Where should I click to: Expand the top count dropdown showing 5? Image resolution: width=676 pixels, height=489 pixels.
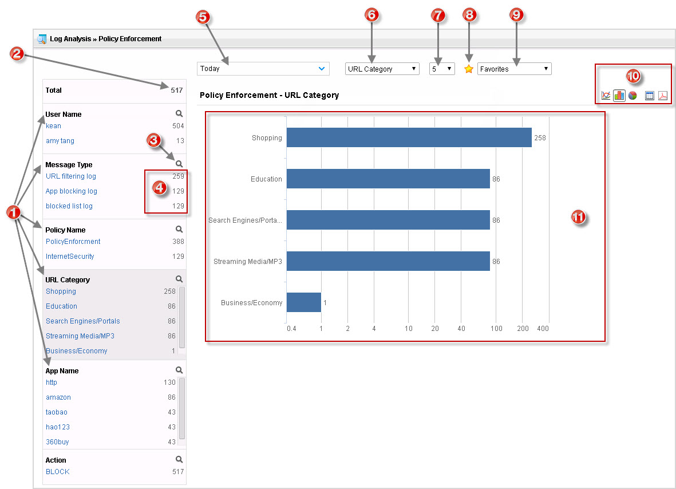click(x=442, y=69)
